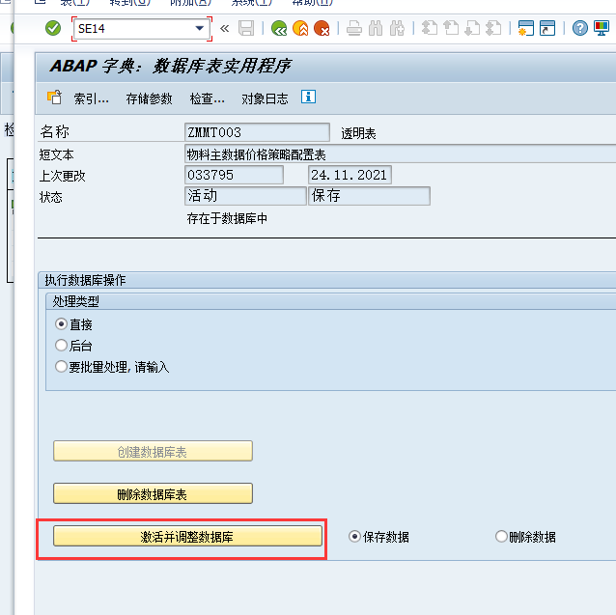Select the 后台 processing type option
Image resolution: width=616 pixels, height=615 pixels.
(x=62, y=346)
